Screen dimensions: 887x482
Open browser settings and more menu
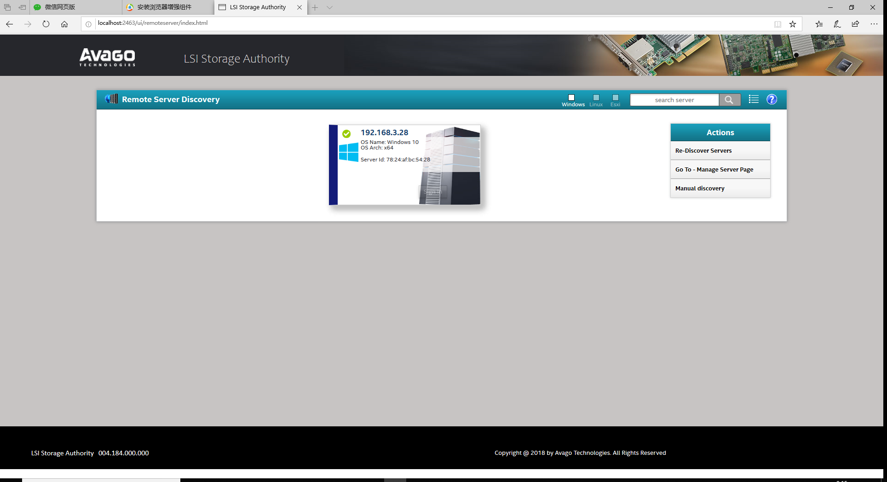tap(874, 24)
